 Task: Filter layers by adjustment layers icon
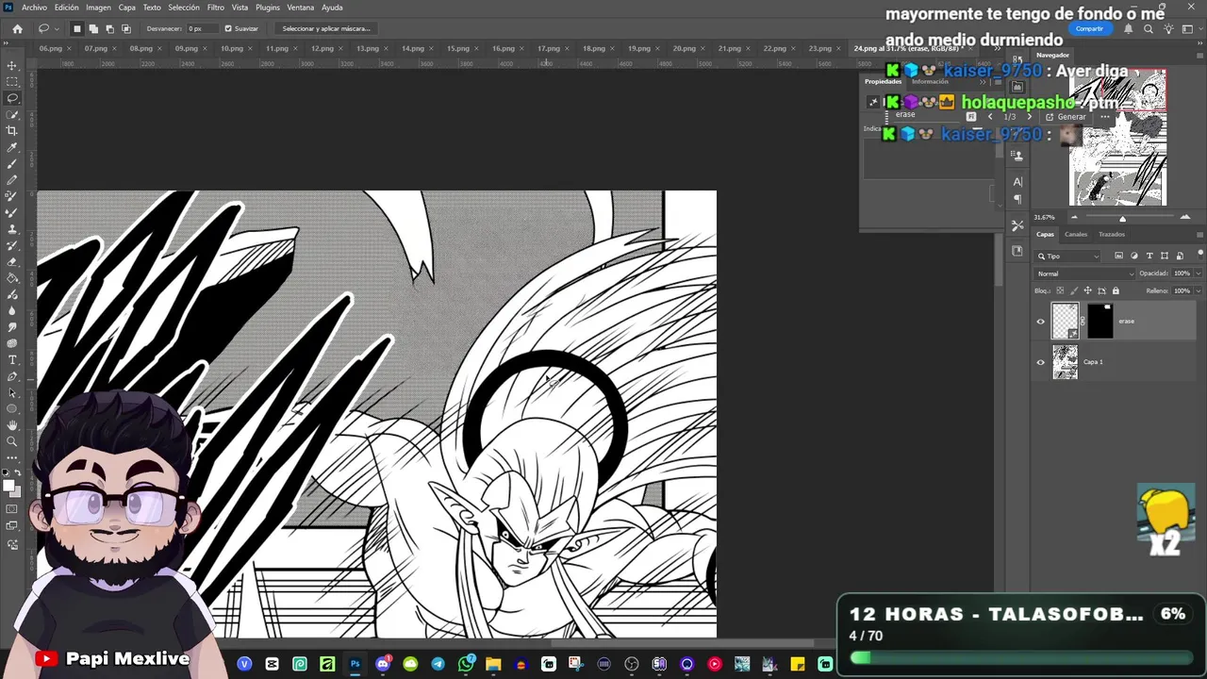[x=1134, y=256]
